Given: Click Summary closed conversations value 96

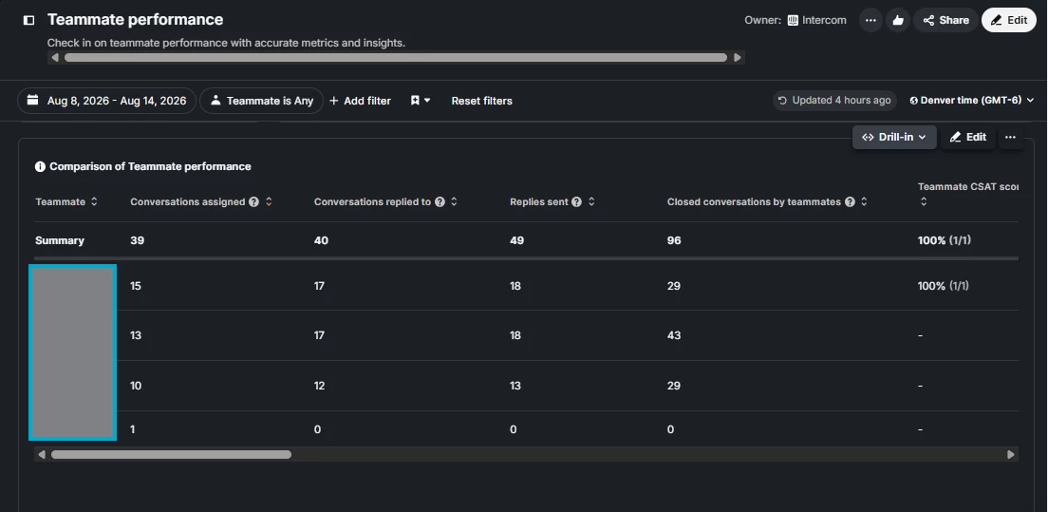Looking at the screenshot, I should pos(674,240).
